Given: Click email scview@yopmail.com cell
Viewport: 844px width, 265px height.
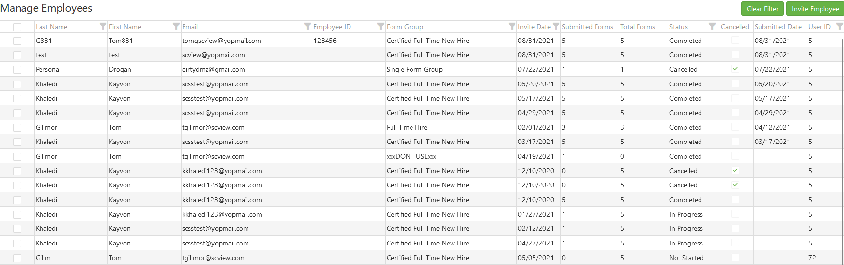Looking at the screenshot, I should point(213,55).
